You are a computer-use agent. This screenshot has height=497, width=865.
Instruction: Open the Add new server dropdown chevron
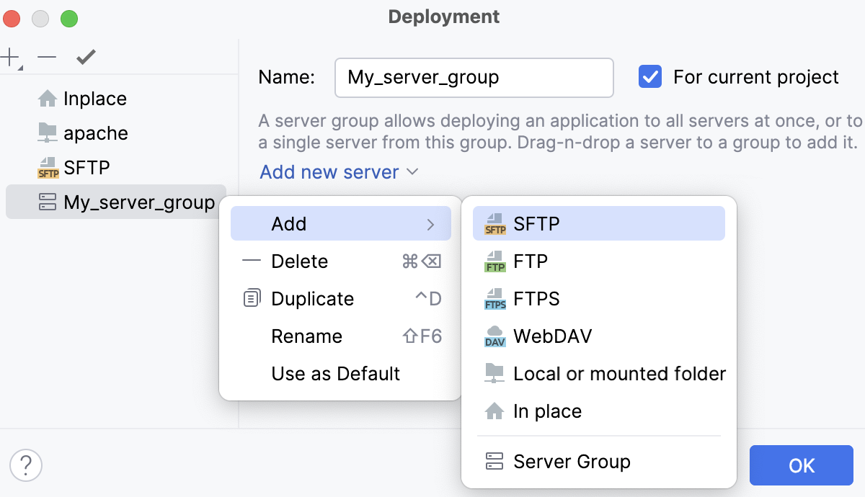412,172
